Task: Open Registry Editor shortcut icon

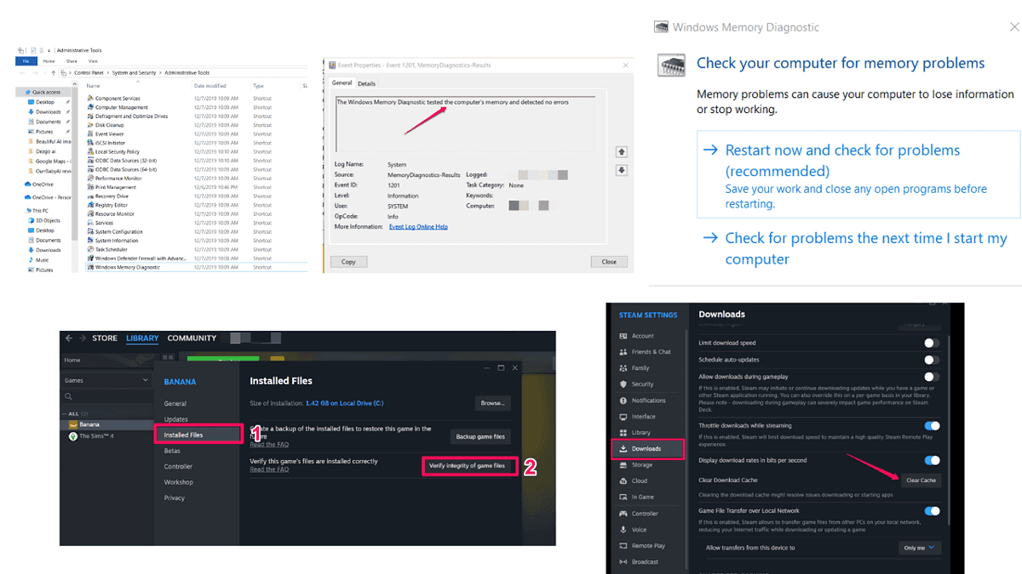Action: (89, 205)
